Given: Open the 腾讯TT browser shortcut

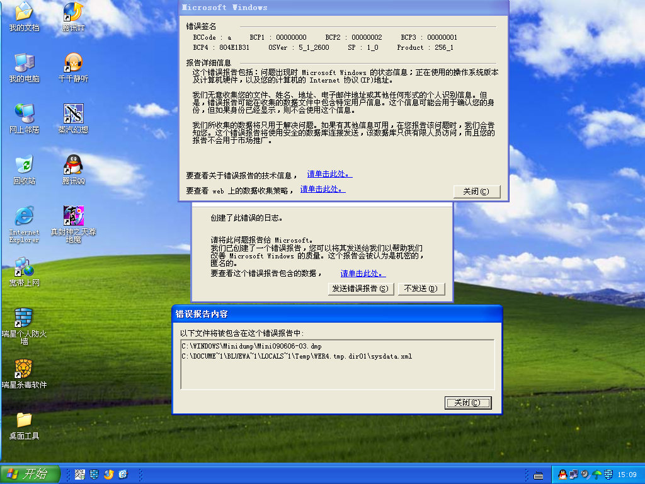Looking at the screenshot, I should 73,17.
